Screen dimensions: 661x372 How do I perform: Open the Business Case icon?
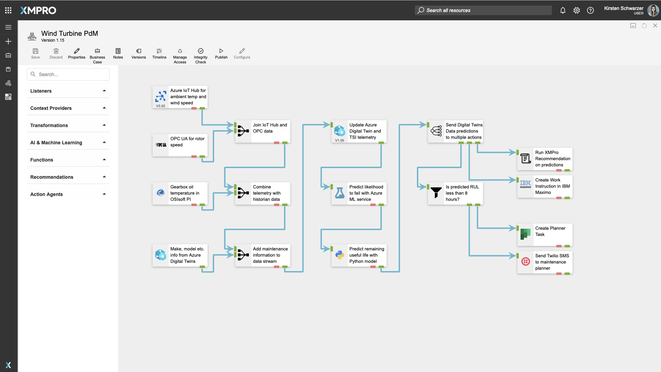97,51
